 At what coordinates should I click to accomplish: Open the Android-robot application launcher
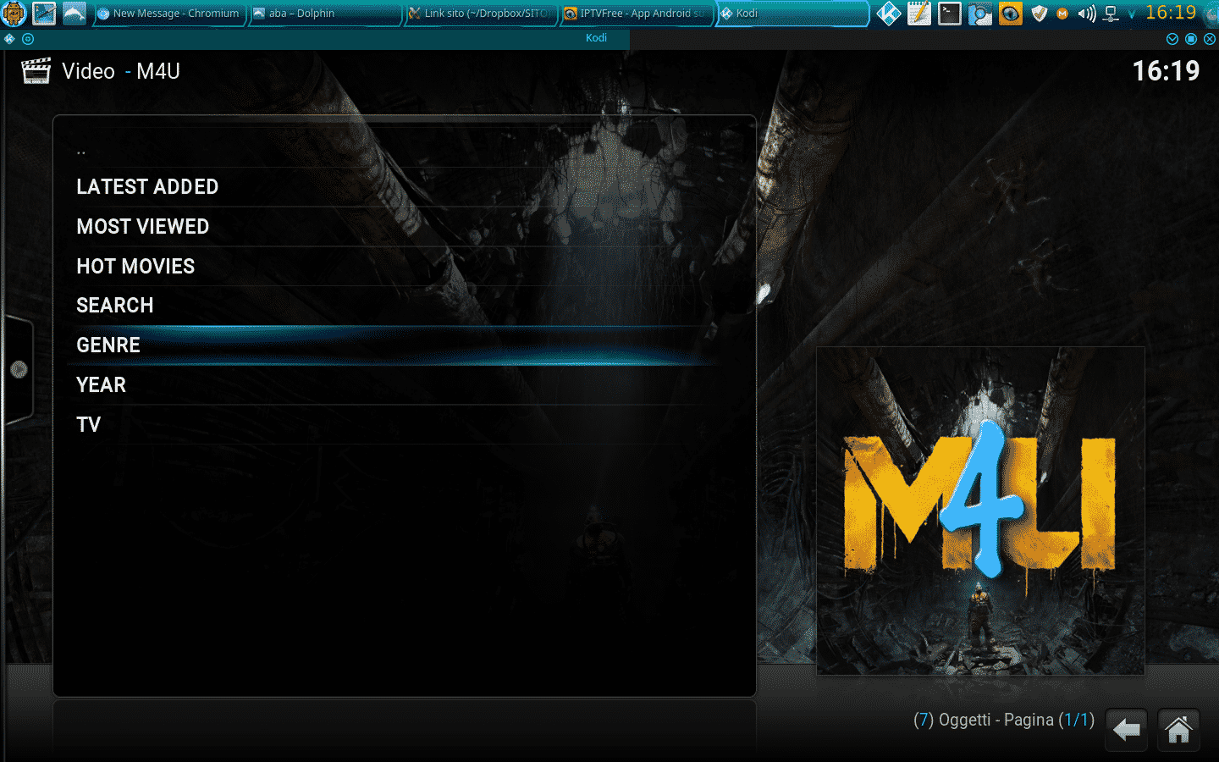[x=14, y=14]
